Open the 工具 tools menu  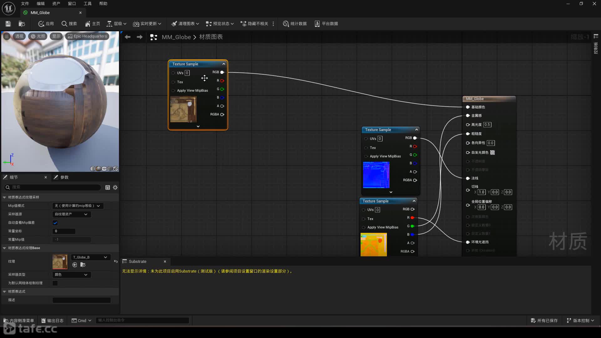point(88,4)
